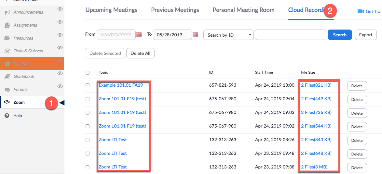Click the Help question mark icon
Screen dimensions: 382x174
tap(7, 116)
